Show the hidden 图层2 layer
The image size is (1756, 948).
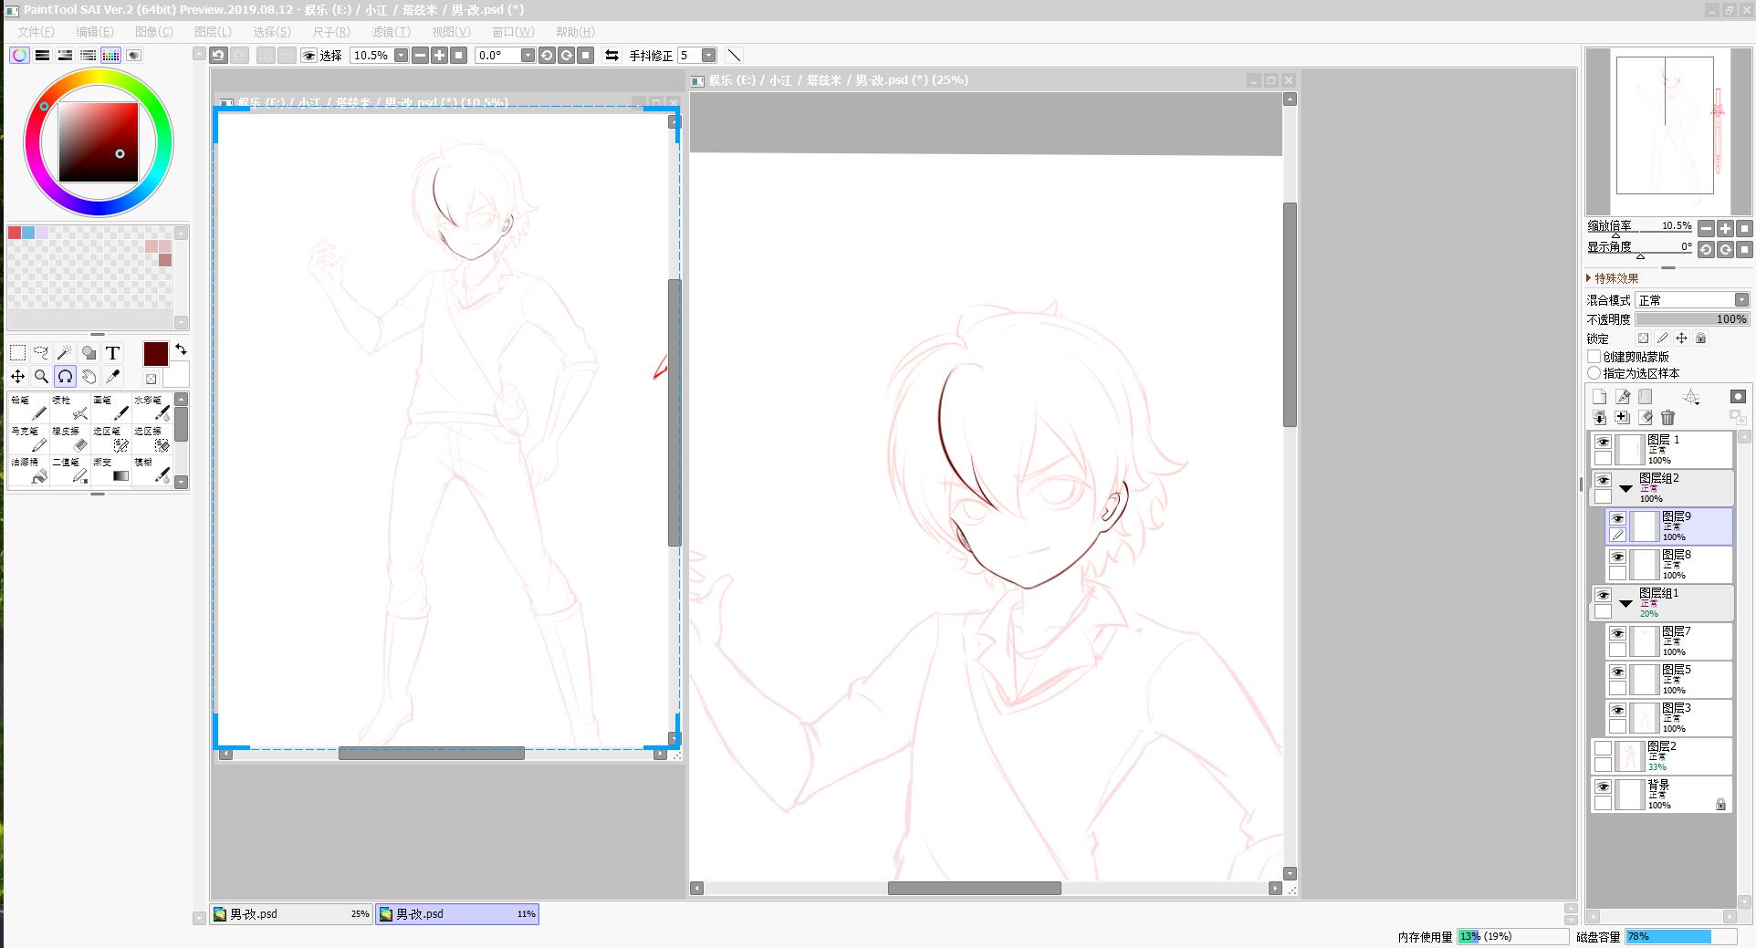pos(1603,748)
